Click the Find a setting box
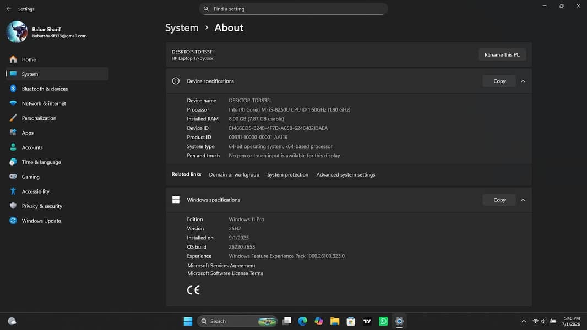This screenshot has height=330, width=587. (293, 9)
